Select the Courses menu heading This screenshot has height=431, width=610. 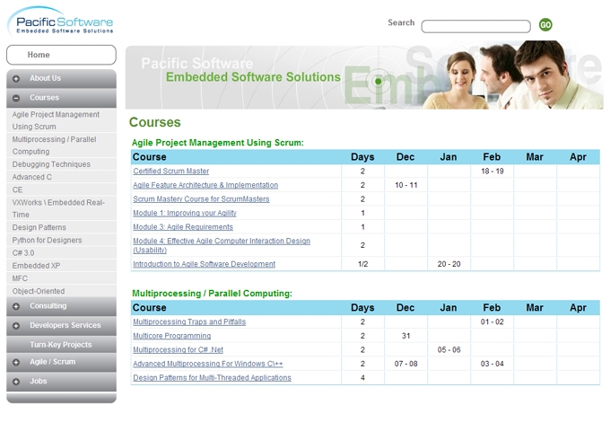point(61,98)
